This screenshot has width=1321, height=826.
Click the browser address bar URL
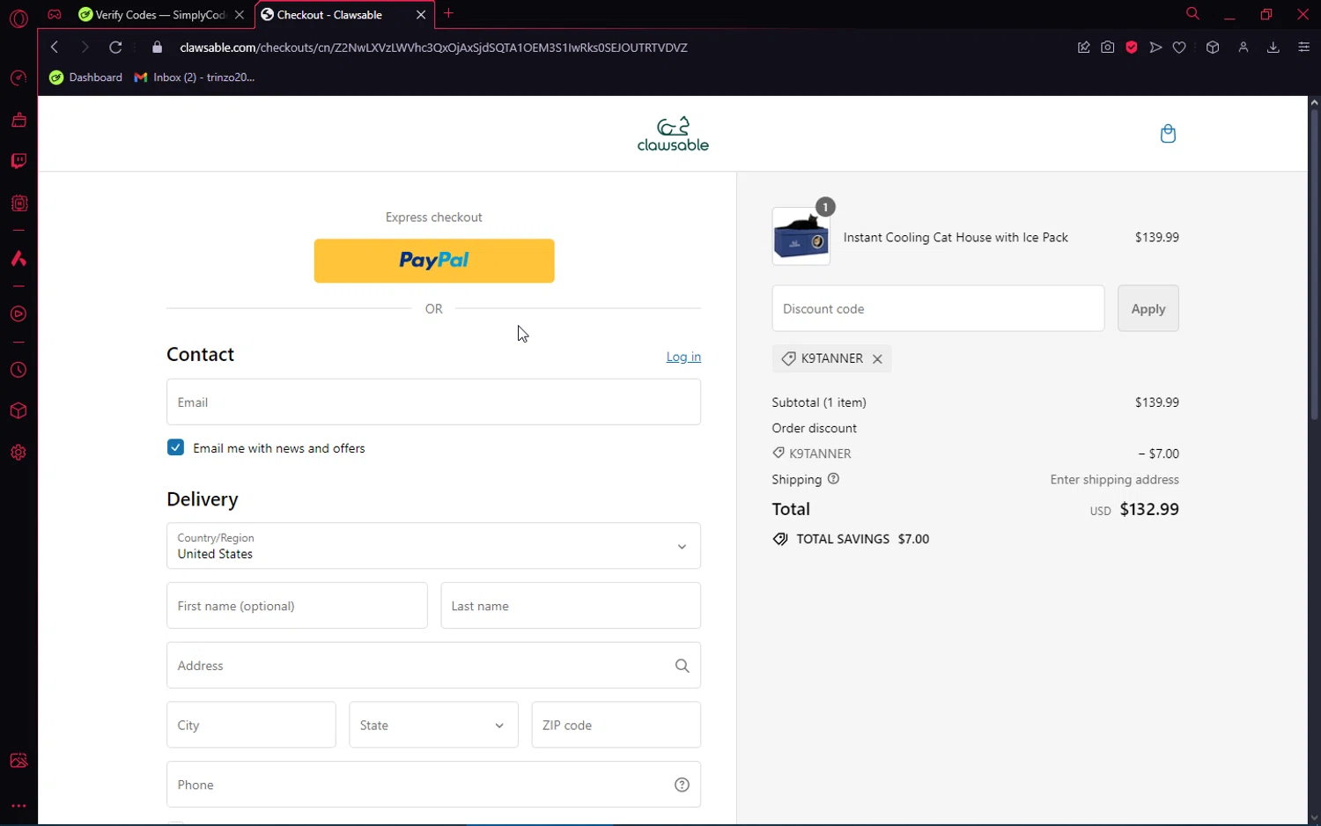point(433,48)
